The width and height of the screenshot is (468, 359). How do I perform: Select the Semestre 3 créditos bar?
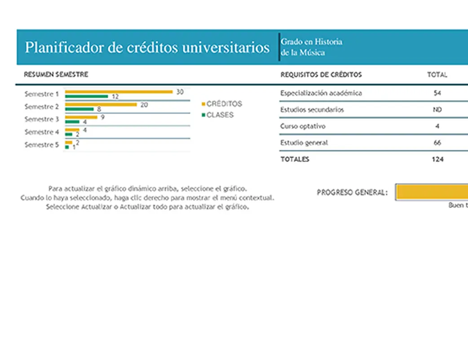point(81,117)
